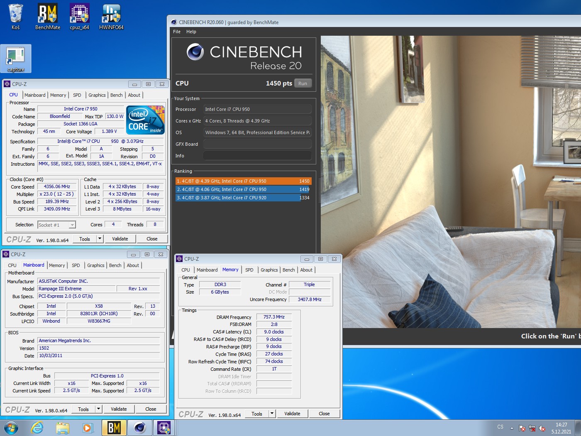Click the CPU-Z title icon in Mainboard window

[x=6, y=254]
